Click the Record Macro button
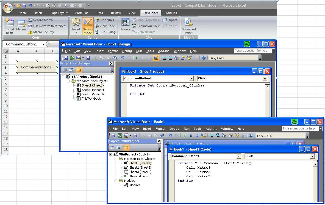The height and width of the screenshot is (205, 325). (x=40, y=20)
